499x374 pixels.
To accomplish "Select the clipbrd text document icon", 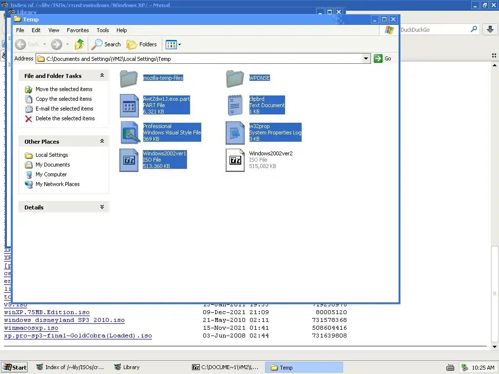I will click(235, 105).
